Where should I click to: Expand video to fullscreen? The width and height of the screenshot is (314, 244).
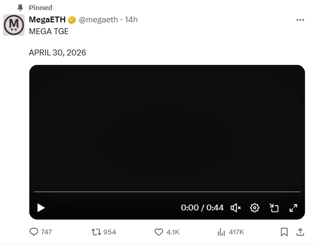[293, 208]
